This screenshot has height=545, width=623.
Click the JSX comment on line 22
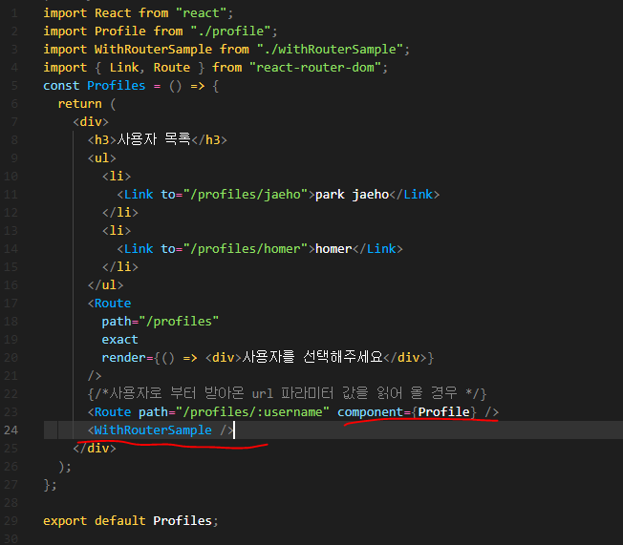coord(287,394)
